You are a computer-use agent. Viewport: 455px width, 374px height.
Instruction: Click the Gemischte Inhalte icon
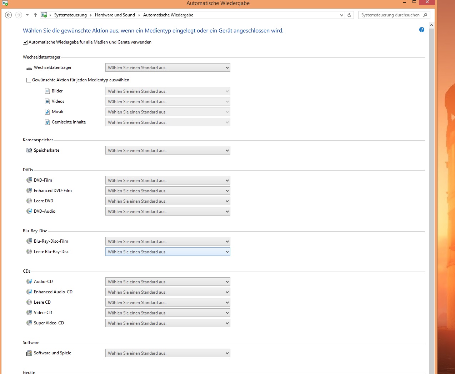pyautogui.click(x=47, y=122)
